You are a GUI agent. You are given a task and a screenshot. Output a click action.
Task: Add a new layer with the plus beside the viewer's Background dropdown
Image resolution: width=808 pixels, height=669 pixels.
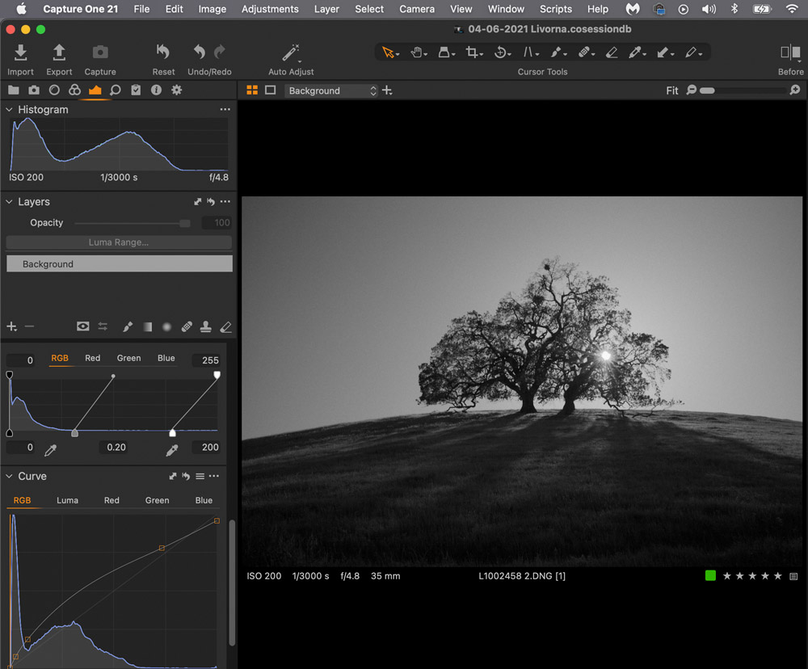tap(387, 90)
